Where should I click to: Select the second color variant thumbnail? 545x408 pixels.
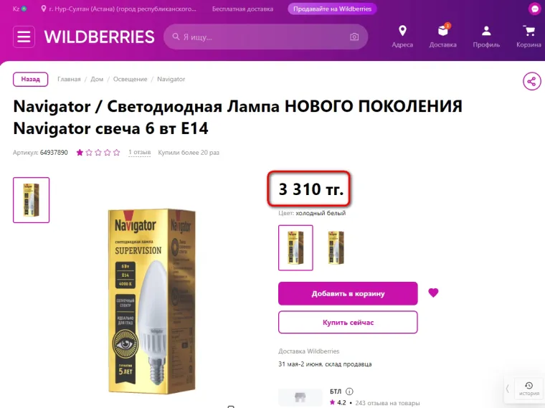point(336,248)
